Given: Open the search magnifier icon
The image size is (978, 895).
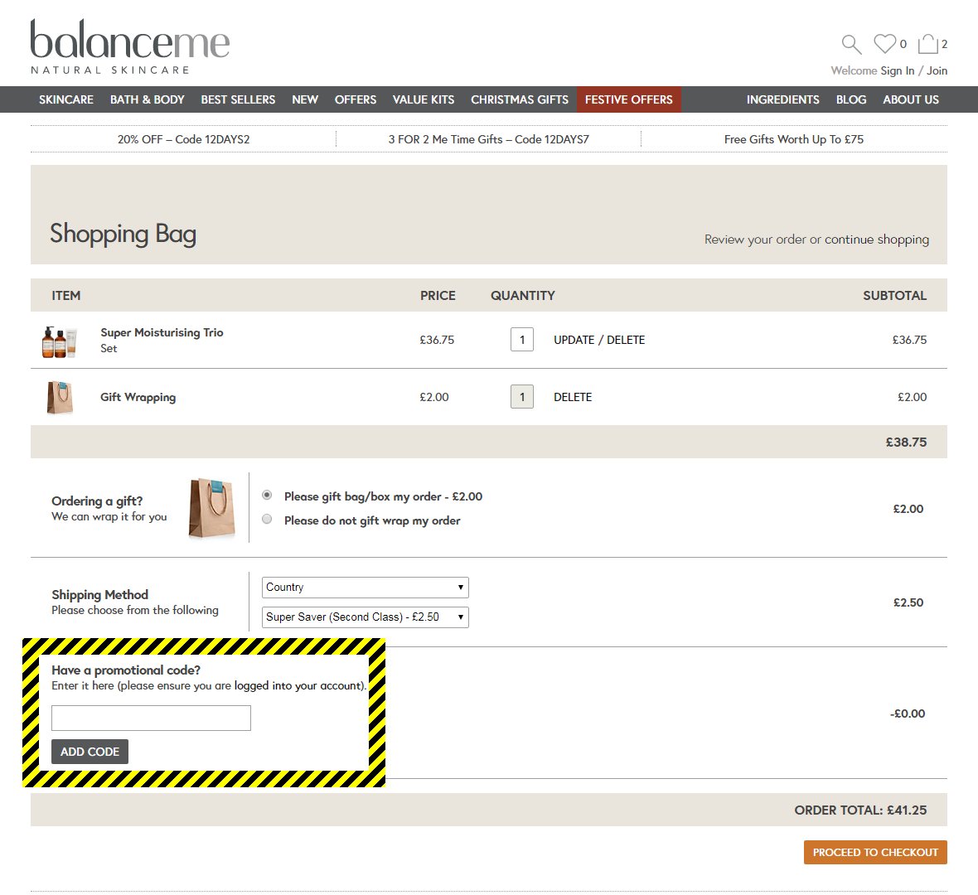Looking at the screenshot, I should pyautogui.click(x=851, y=44).
